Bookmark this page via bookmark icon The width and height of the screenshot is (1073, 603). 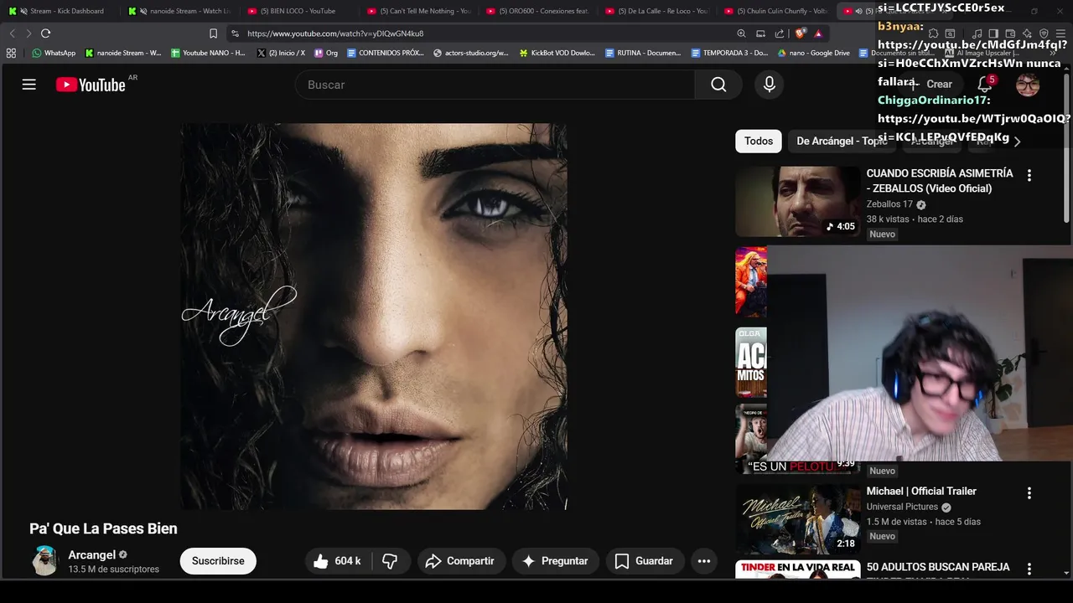[x=213, y=33]
